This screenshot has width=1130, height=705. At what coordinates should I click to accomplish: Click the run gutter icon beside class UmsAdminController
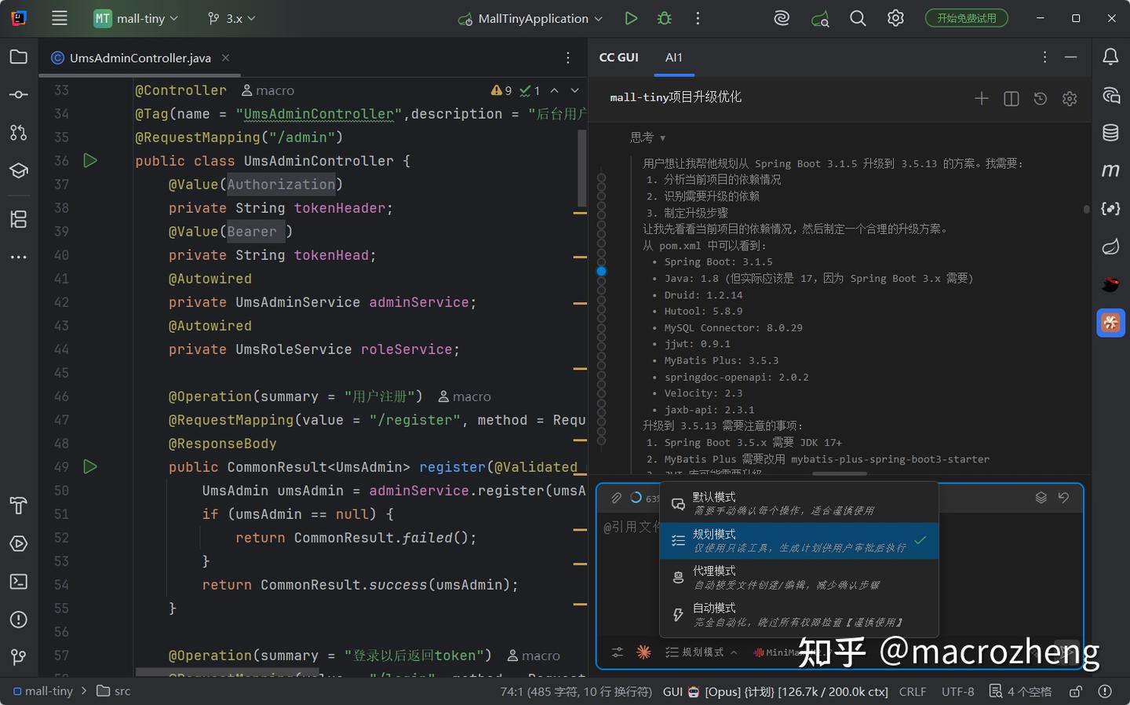click(x=90, y=161)
